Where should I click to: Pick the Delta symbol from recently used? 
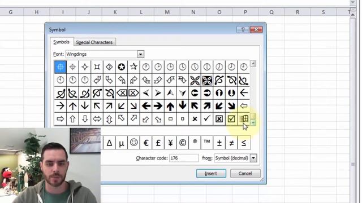click(x=109, y=143)
